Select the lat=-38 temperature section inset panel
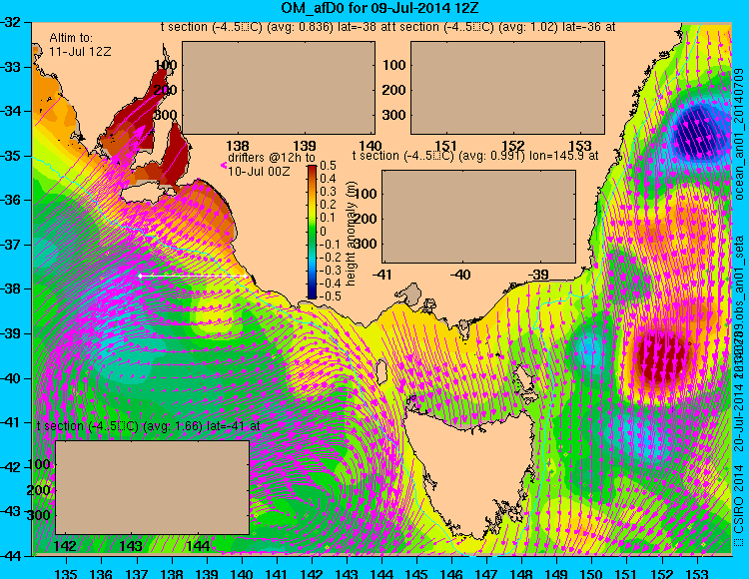The height and width of the screenshot is (579, 749). pos(279,88)
